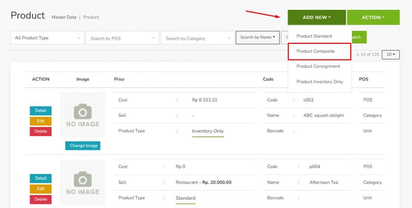412x208 pixels.
Task: Open the ADD NEW dropdown button
Action: 317,17
